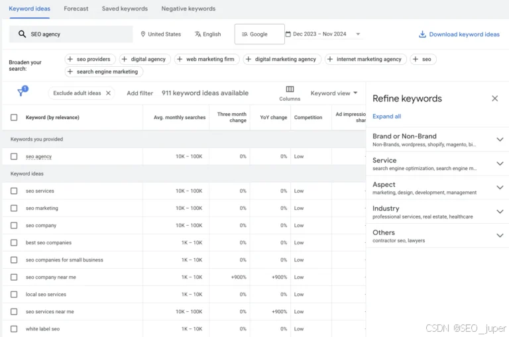Click the United States location setting
Screen dimensions: 509x337
(x=160, y=34)
